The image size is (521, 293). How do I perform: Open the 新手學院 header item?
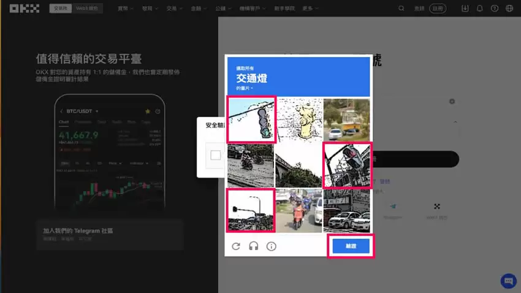(284, 9)
